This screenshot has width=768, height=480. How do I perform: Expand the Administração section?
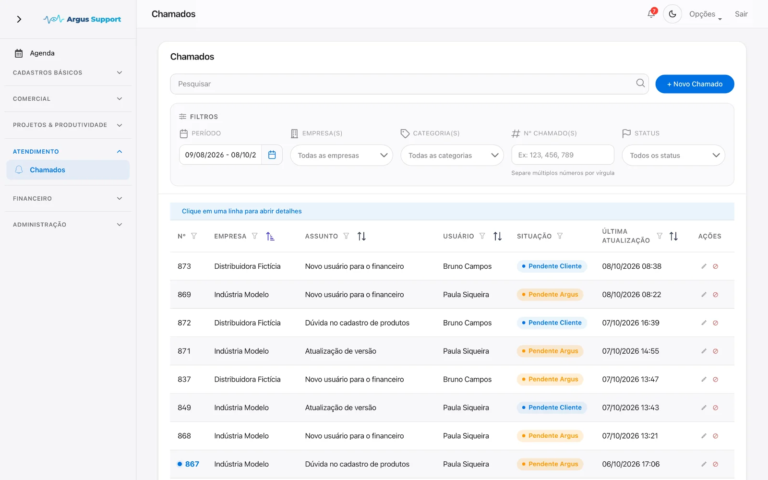pyautogui.click(x=68, y=225)
